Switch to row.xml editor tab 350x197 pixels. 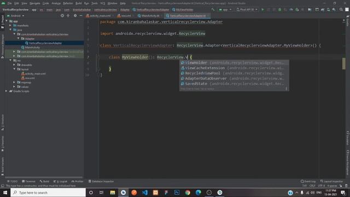click(x=125, y=16)
